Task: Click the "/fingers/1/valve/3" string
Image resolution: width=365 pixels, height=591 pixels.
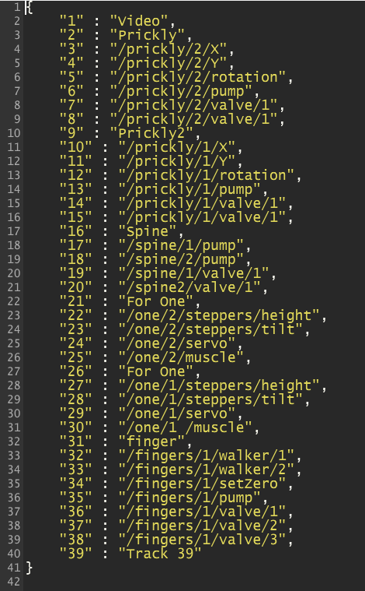Action: (202, 540)
